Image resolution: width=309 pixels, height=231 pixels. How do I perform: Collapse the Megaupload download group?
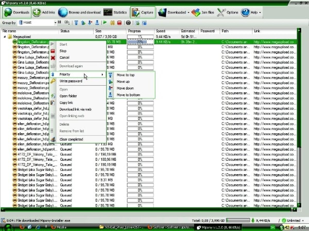click(4, 36)
